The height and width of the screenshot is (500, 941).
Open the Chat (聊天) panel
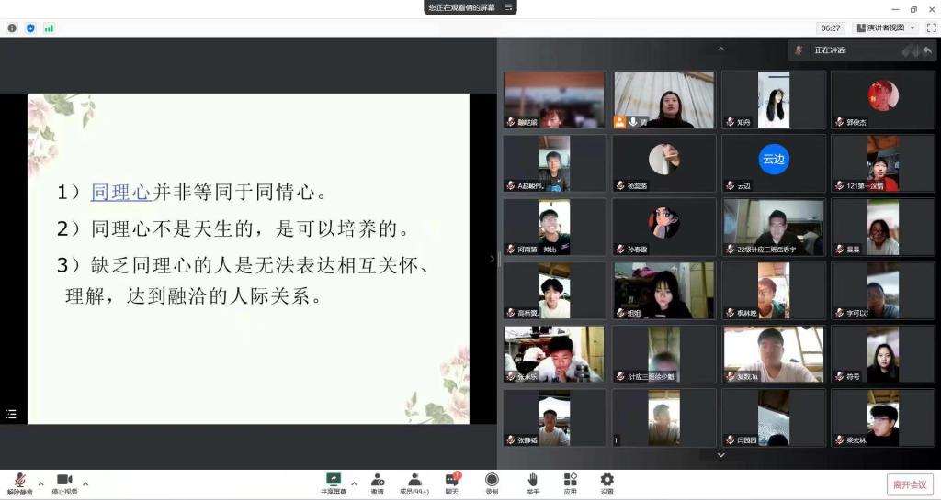(451, 483)
